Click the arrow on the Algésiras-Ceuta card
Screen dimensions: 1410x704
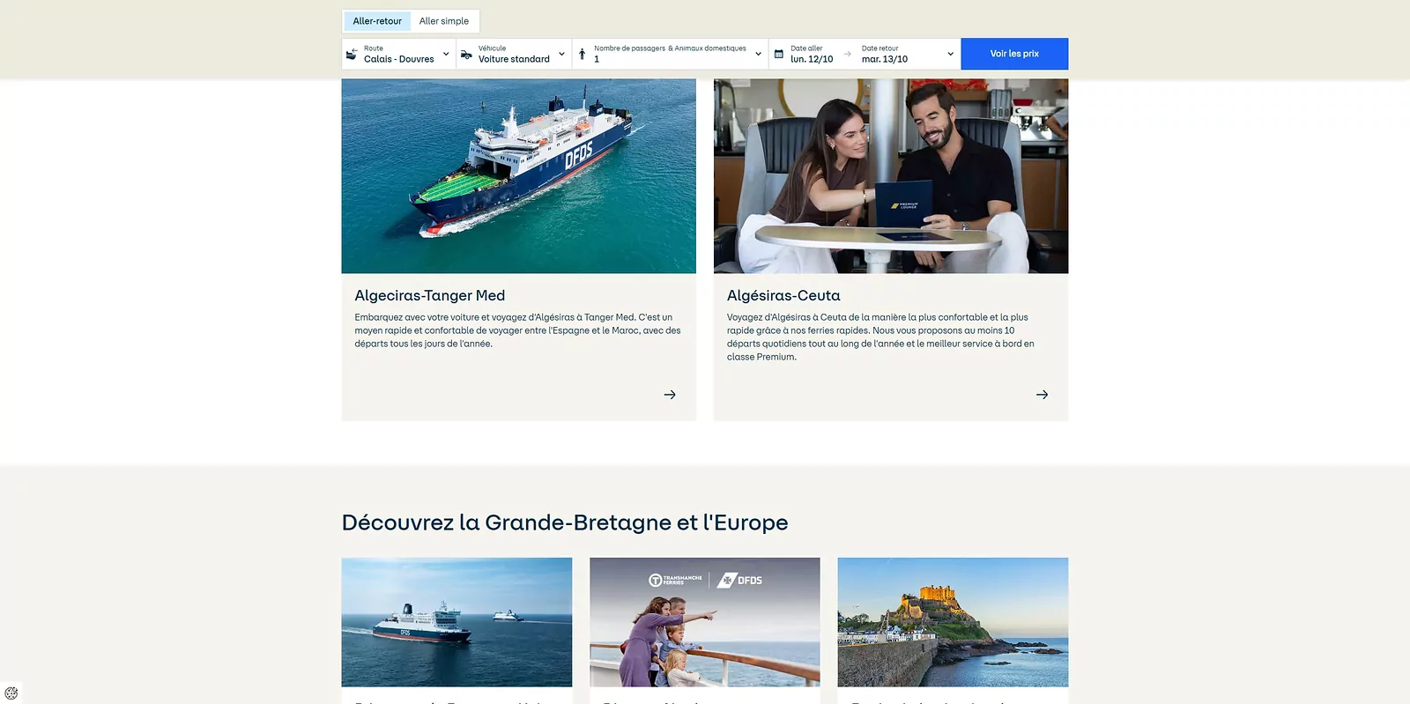tap(1042, 395)
